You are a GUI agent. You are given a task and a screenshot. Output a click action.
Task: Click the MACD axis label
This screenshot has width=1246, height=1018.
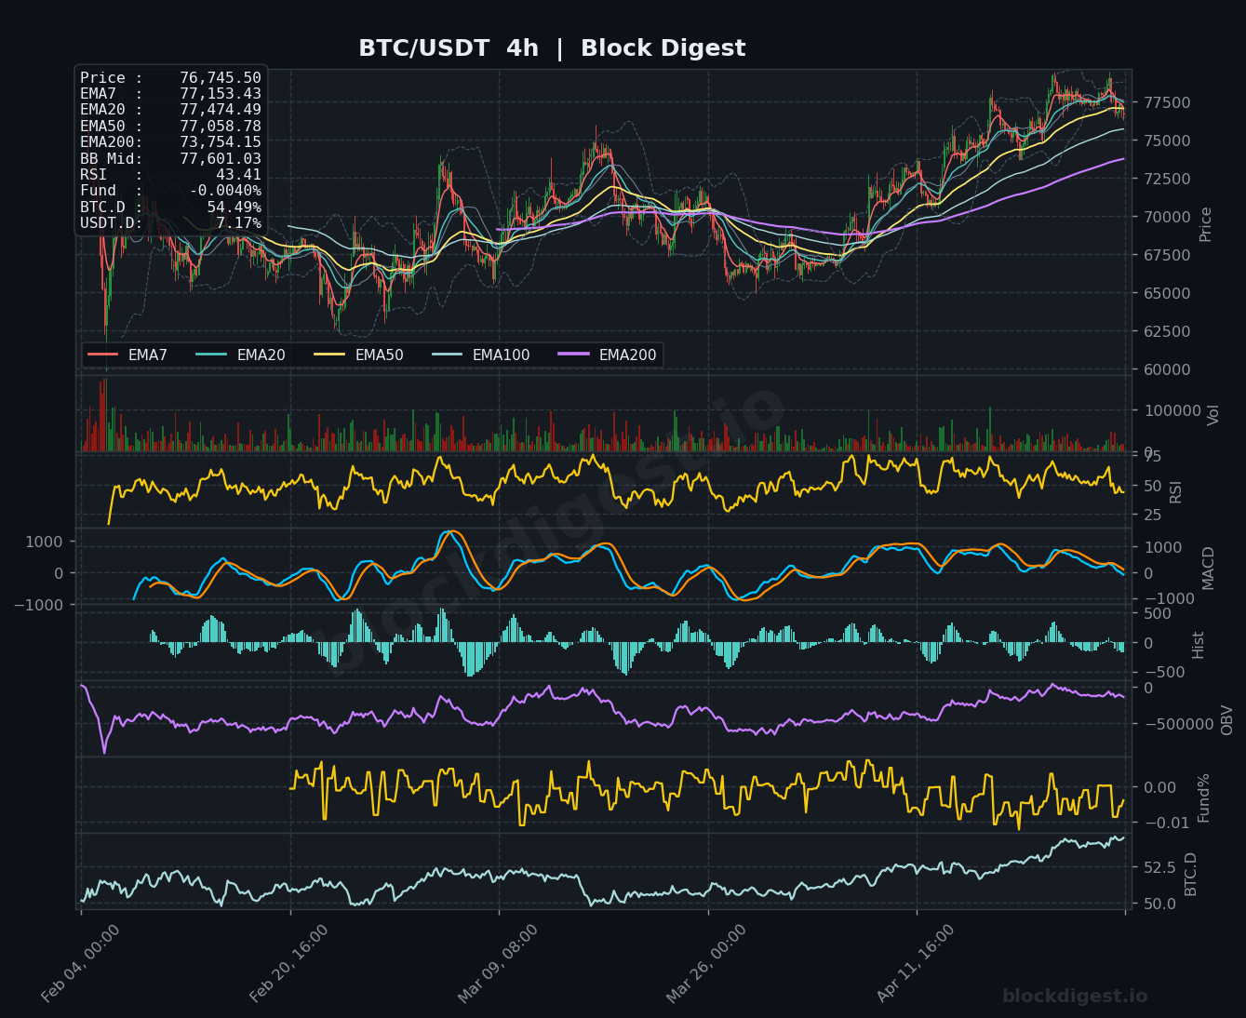[1208, 568]
